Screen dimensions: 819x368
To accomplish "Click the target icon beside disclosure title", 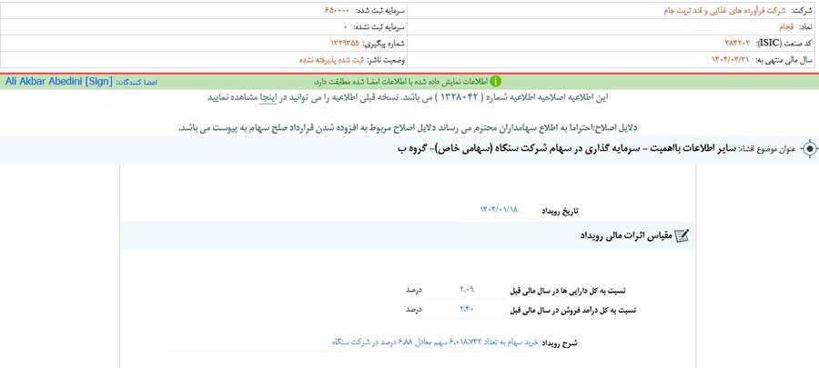I will 810,148.
